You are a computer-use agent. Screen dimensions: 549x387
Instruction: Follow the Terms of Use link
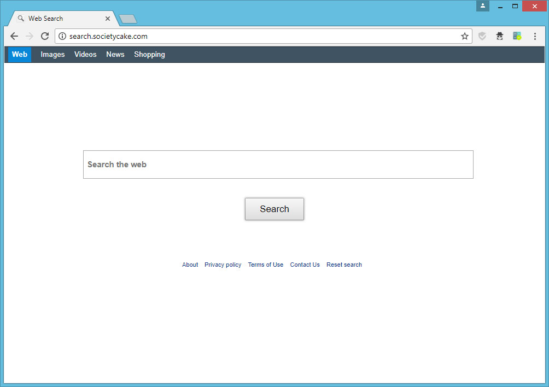pyautogui.click(x=265, y=265)
